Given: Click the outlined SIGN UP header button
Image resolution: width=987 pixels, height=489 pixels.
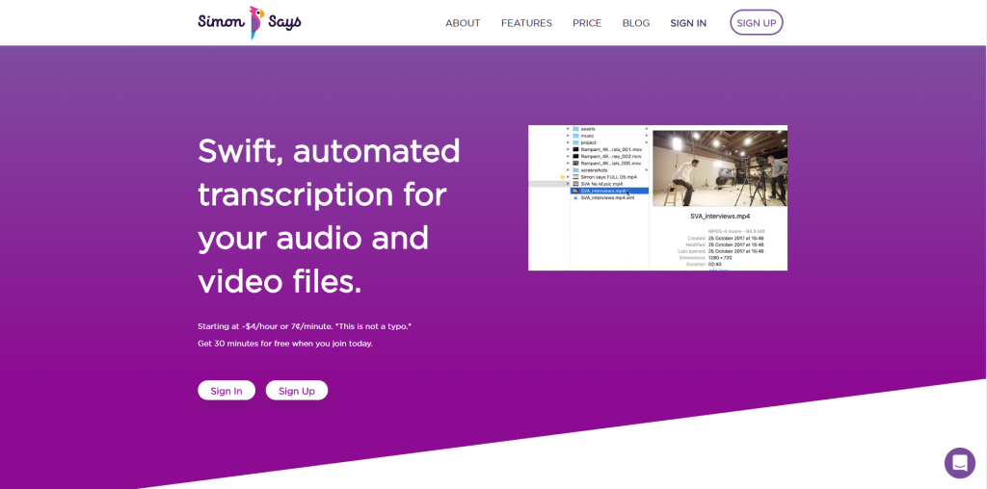Looking at the screenshot, I should [x=757, y=23].
